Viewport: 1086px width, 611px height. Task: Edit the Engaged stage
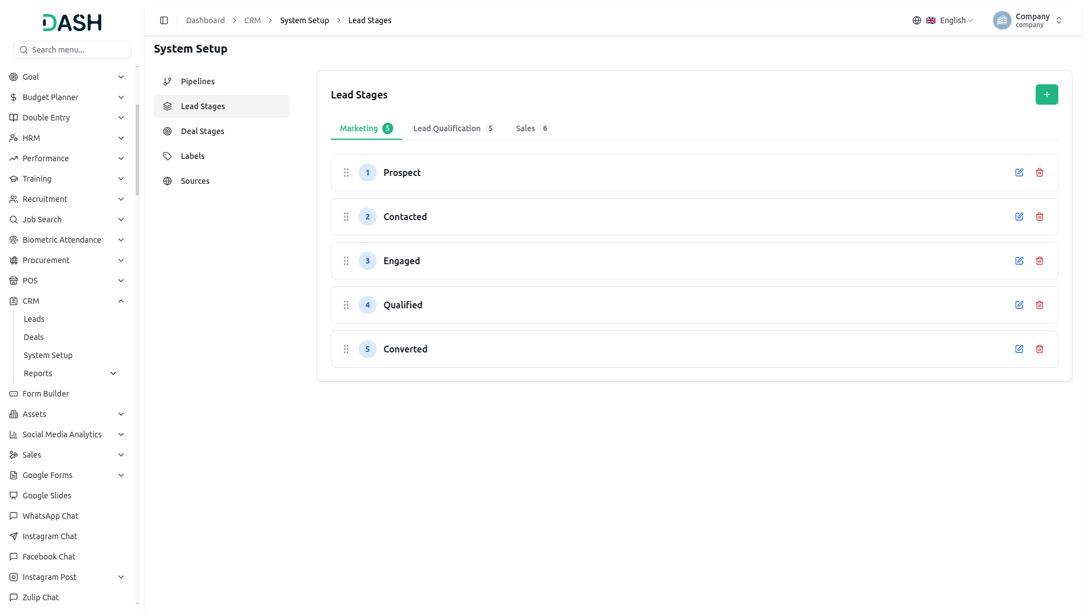point(1019,261)
